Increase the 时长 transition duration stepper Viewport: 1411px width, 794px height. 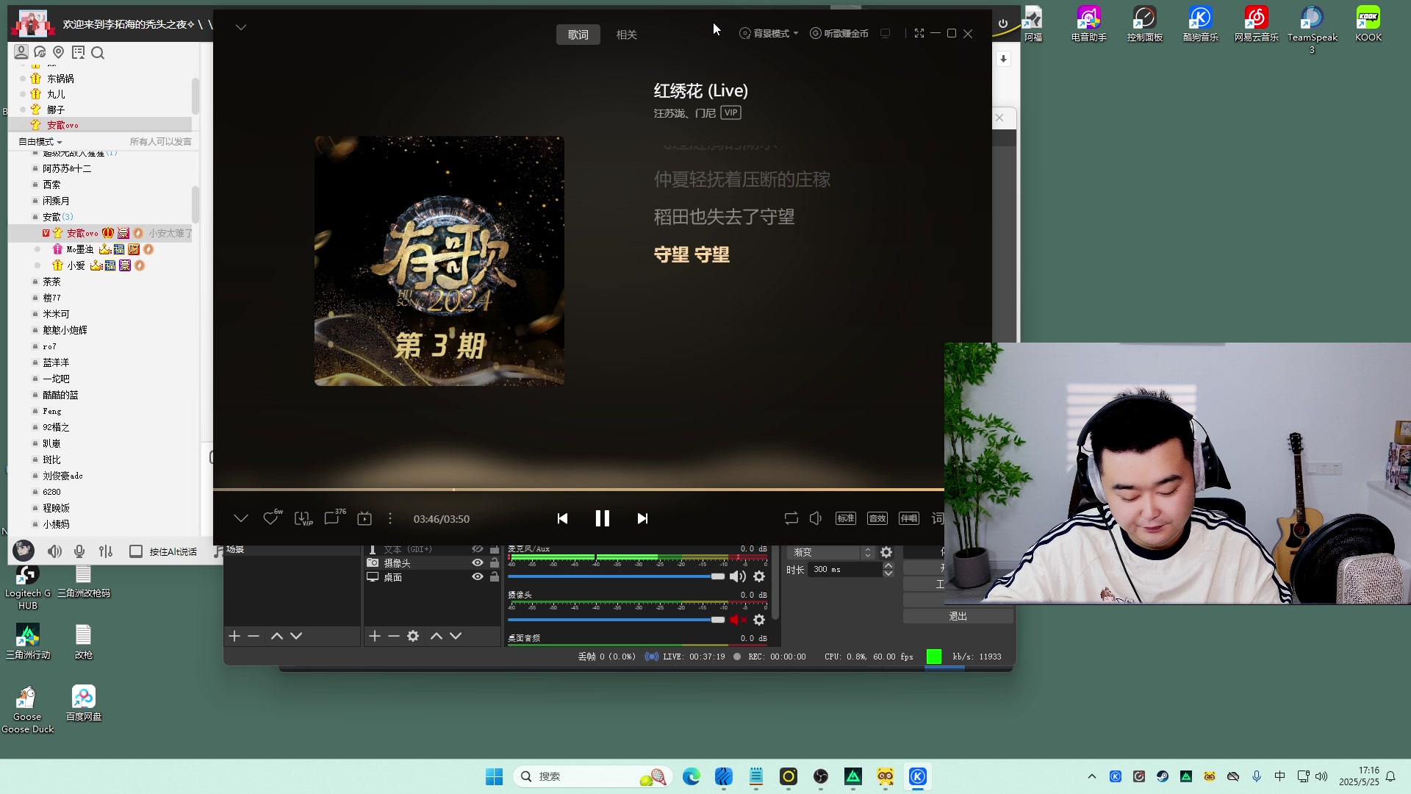888,565
